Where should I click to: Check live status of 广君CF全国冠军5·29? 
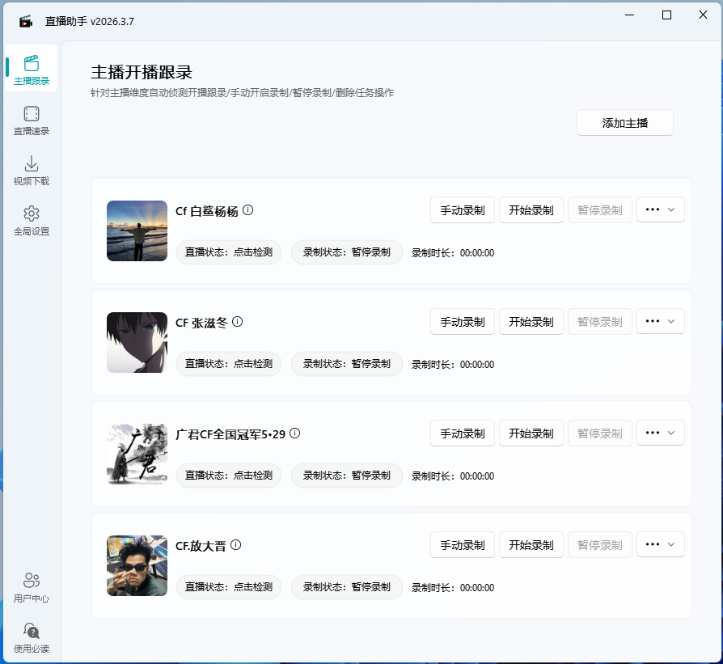click(228, 476)
